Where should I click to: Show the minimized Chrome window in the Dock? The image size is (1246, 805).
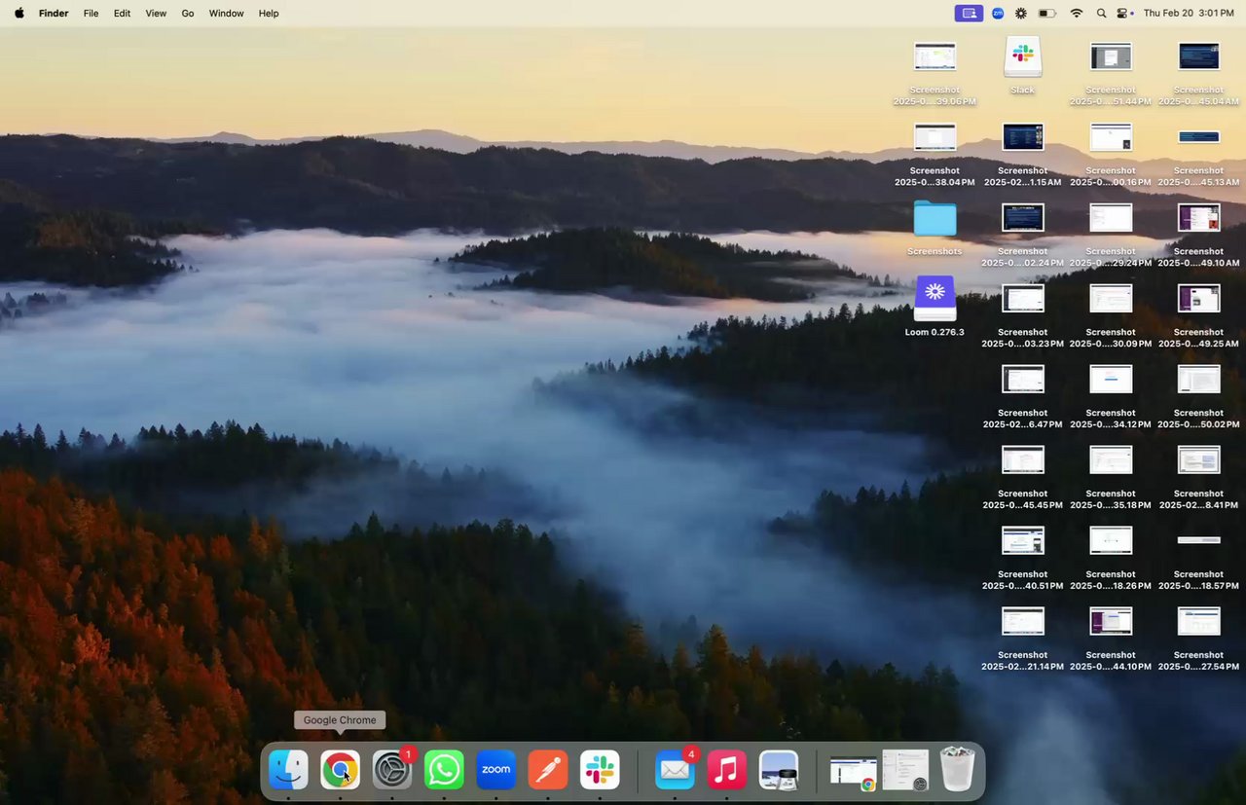(854, 773)
